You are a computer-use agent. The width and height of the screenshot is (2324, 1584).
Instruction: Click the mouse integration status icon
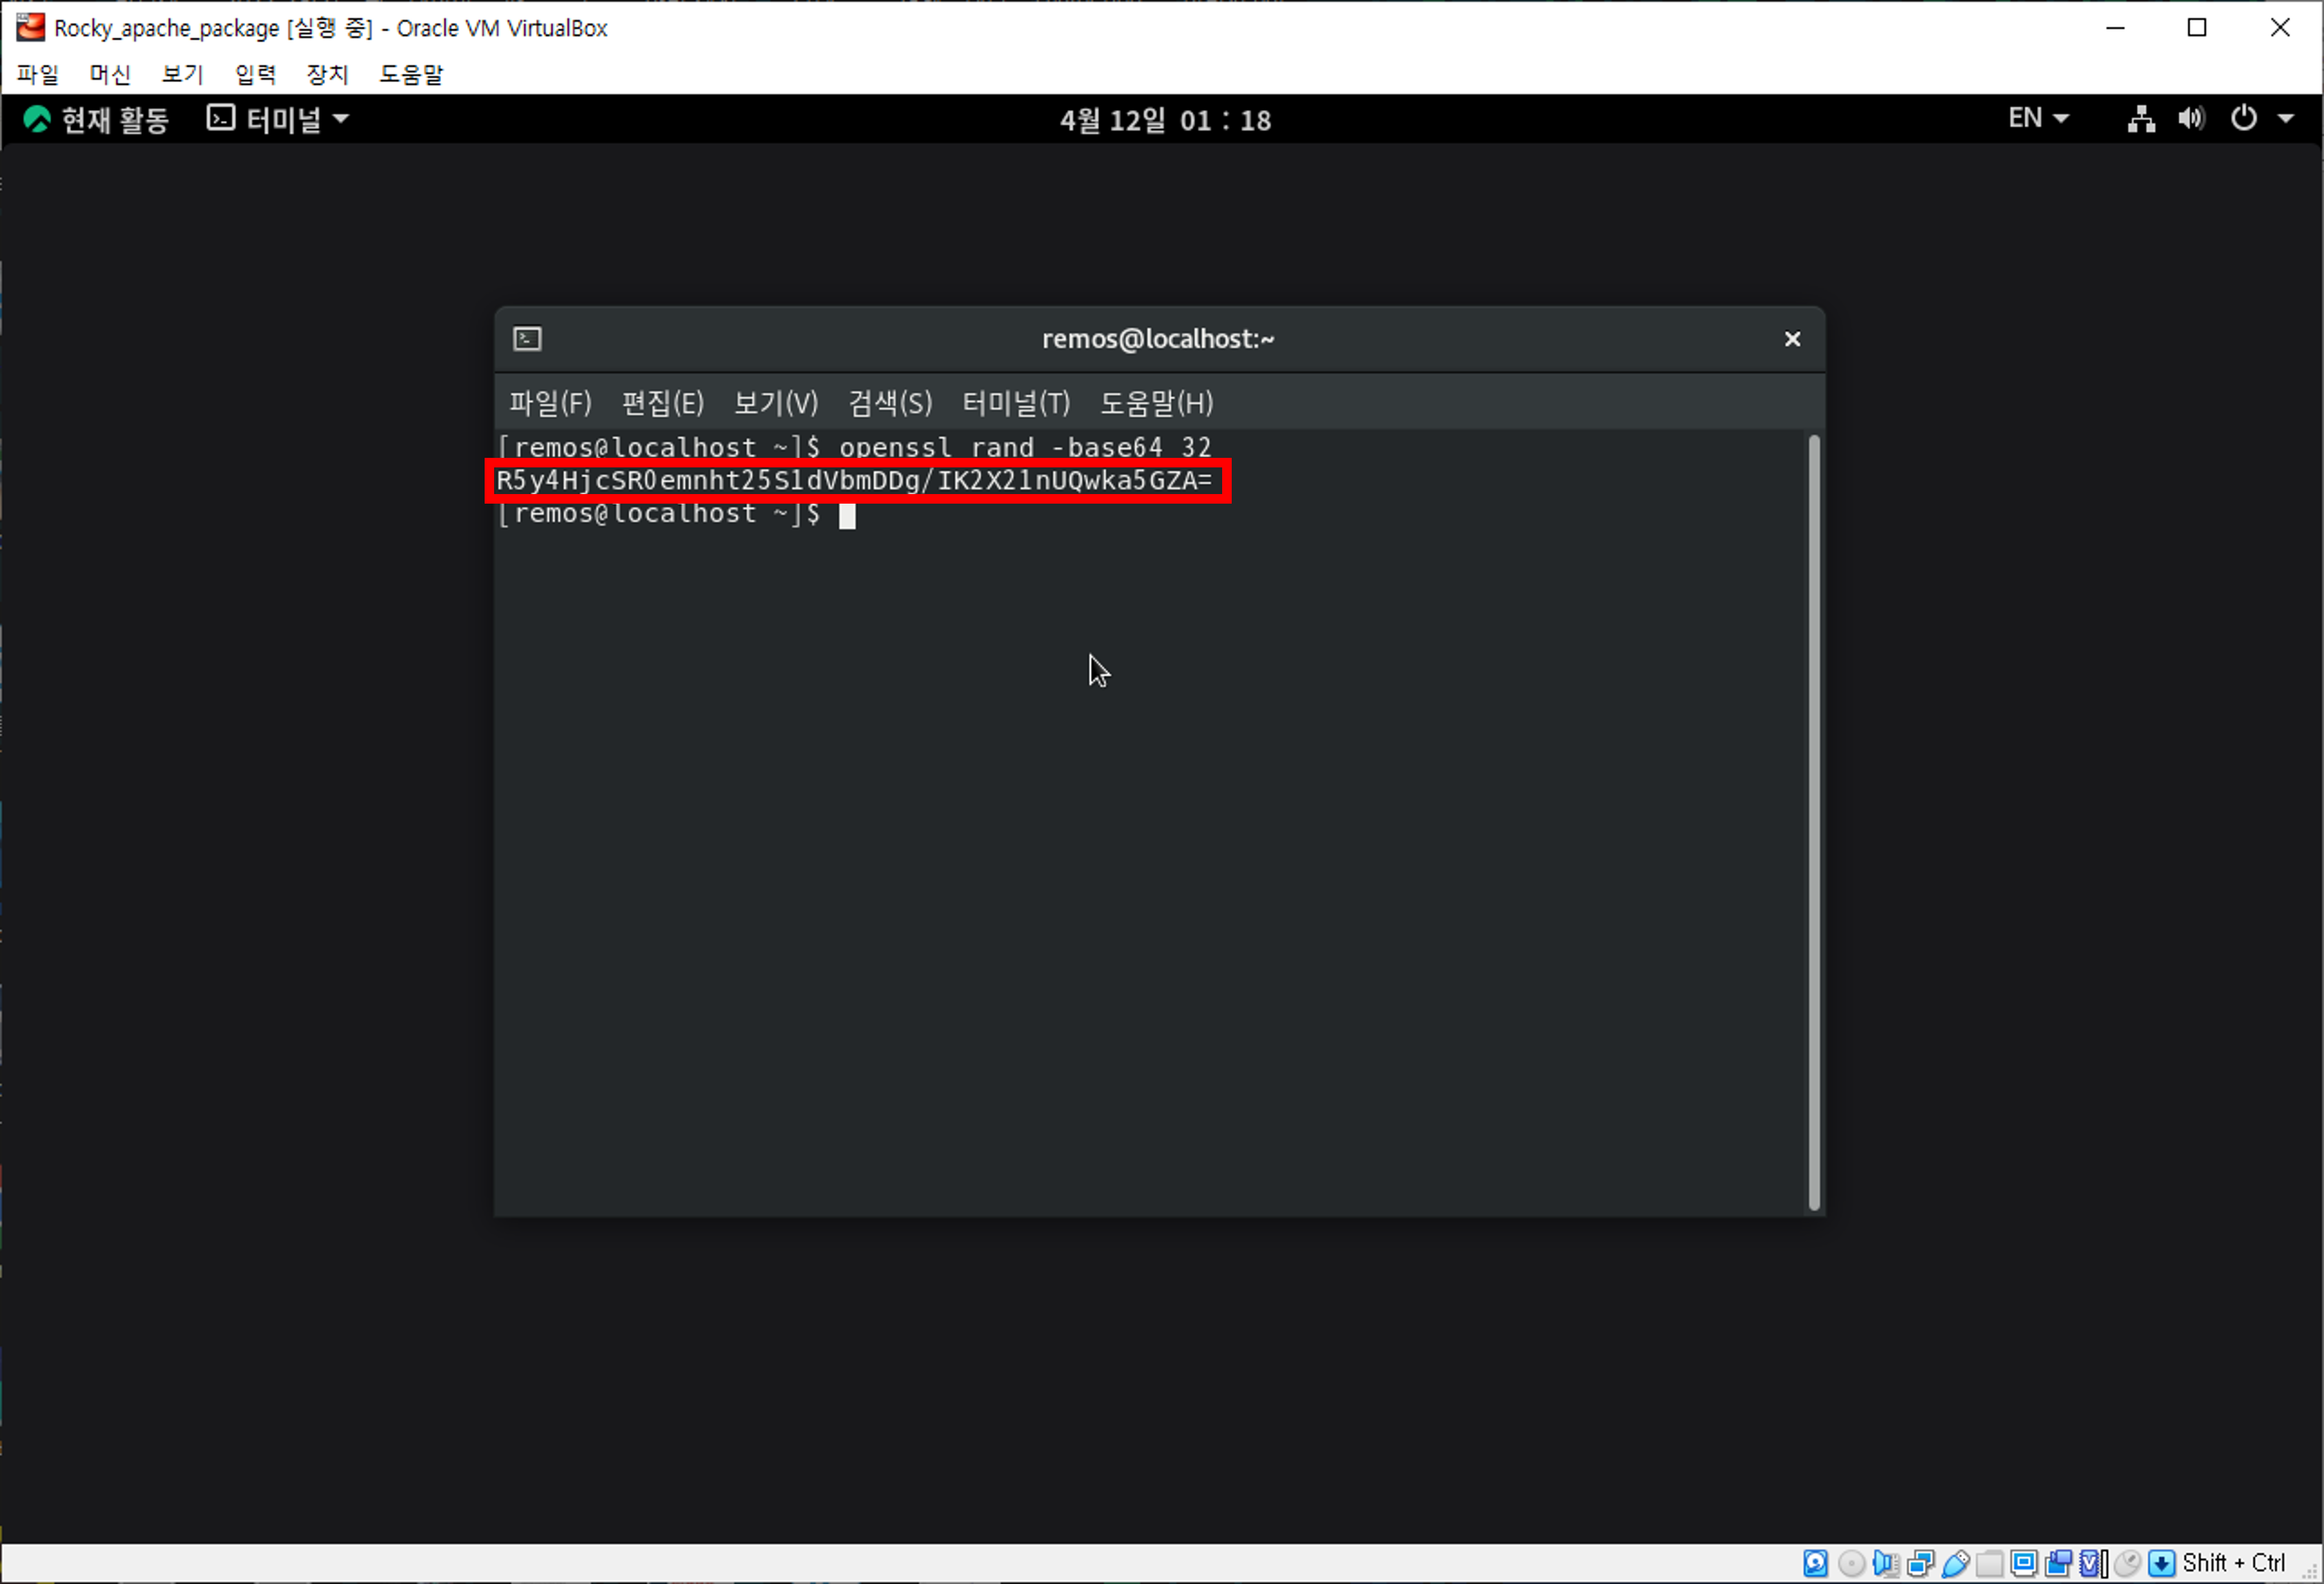pos(2127,1563)
